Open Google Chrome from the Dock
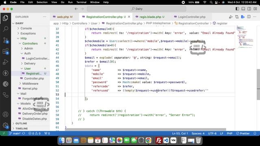260x146 pixels. click(148, 141)
